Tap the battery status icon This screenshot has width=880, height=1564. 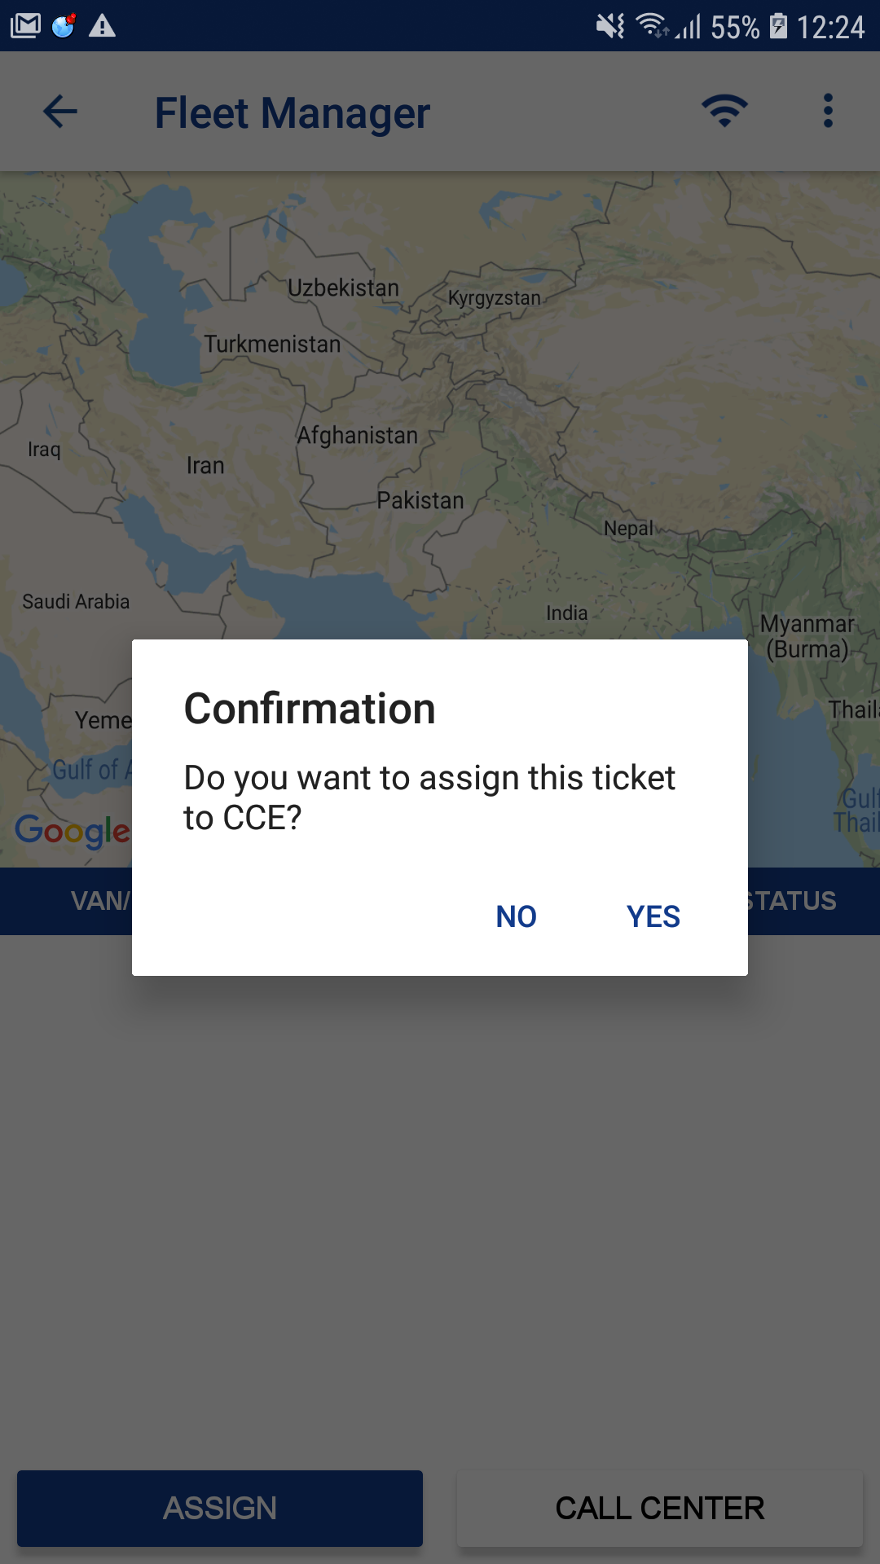(779, 27)
